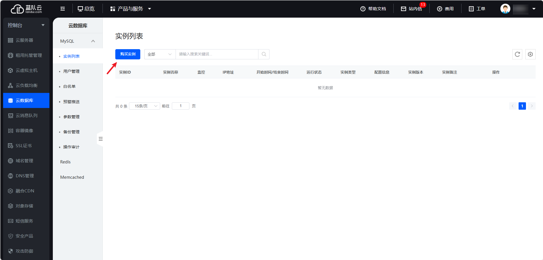Collapse the sidebar using the hamburger toggle
The height and width of the screenshot is (260, 543).
point(62,9)
